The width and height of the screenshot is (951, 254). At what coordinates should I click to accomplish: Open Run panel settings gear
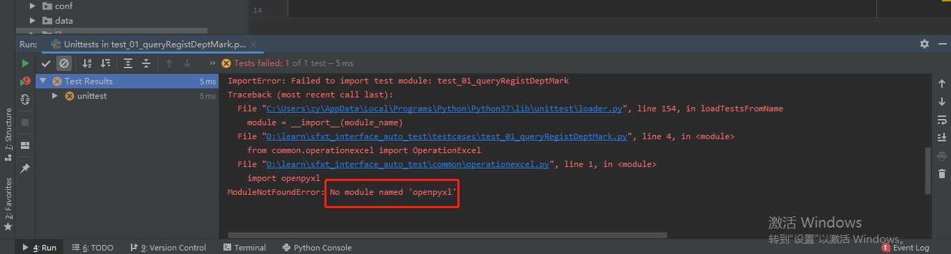pyautogui.click(x=925, y=43)
